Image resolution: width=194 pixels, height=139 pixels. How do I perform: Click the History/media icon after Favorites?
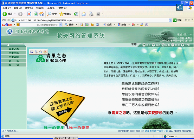coord(76,14)
